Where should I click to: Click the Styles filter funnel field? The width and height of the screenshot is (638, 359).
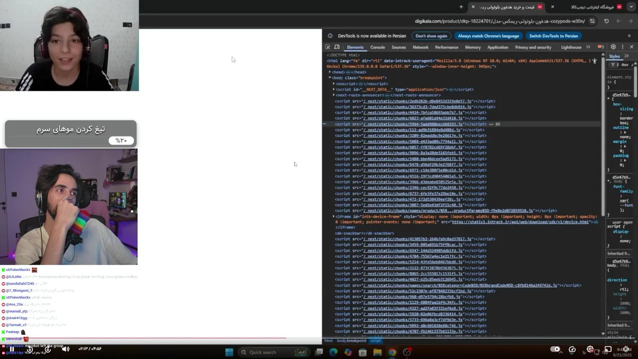[613, 65]
